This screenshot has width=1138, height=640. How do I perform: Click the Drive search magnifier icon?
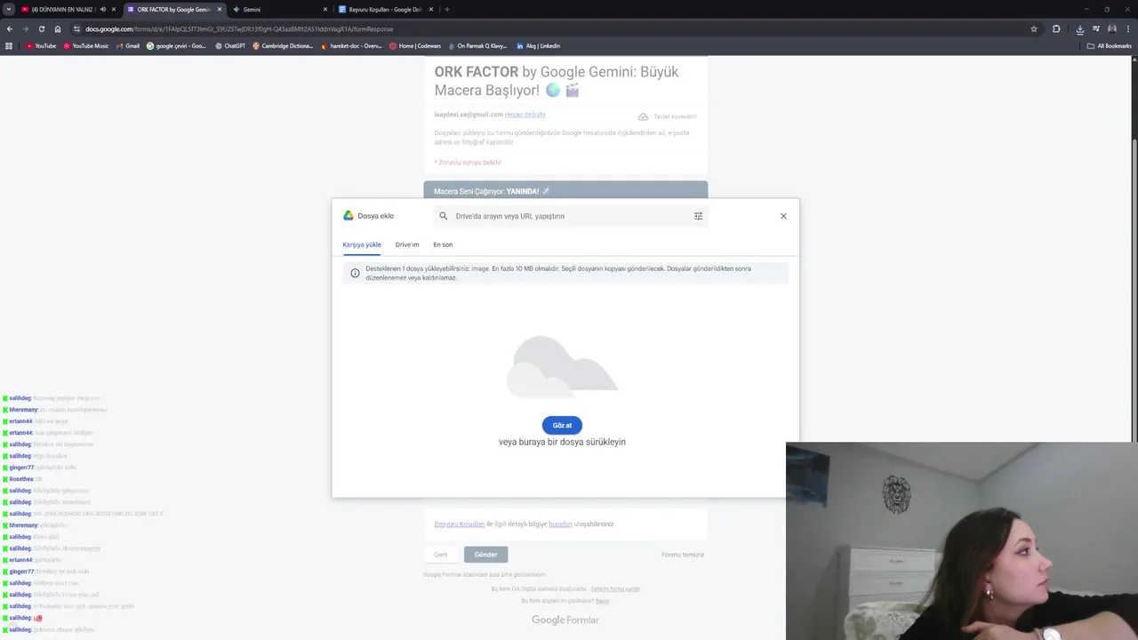[444, 216]
